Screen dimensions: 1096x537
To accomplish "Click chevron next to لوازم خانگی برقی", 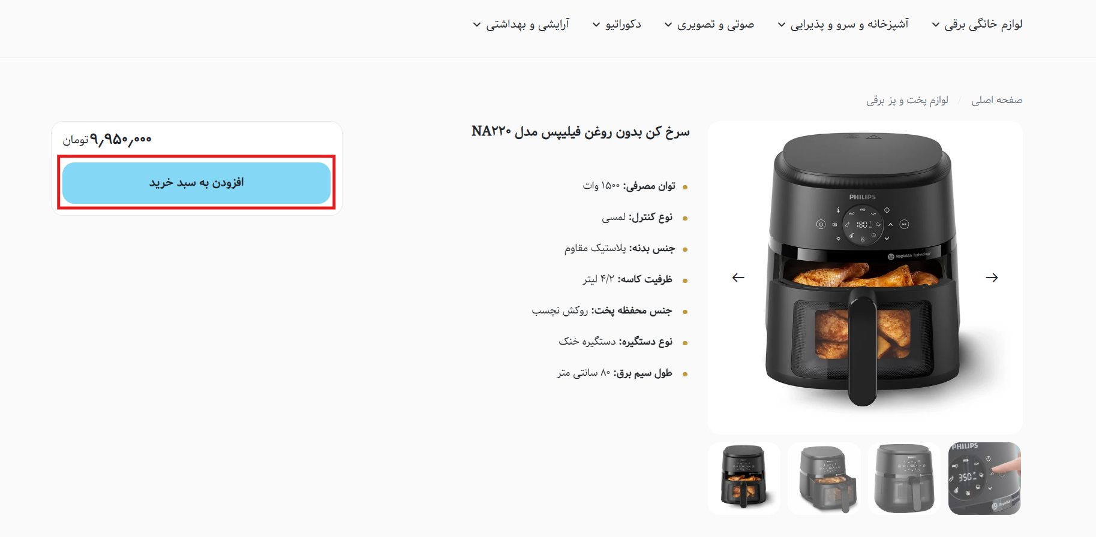I will pos(936,25).
